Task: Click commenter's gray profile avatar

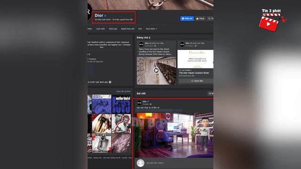Action: tap(140, 163)
